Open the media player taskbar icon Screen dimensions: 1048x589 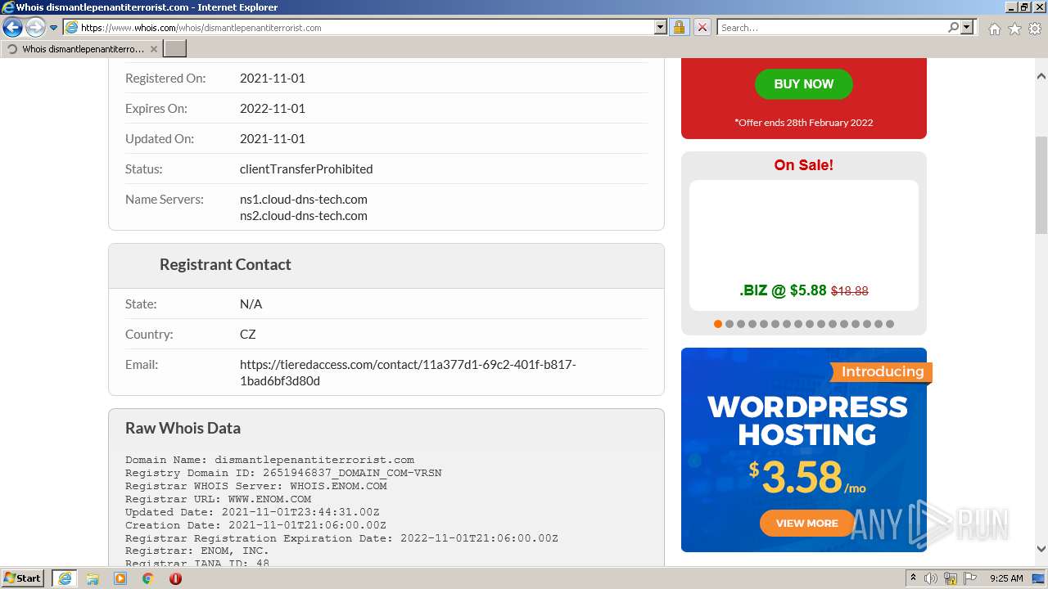[120, 578]
